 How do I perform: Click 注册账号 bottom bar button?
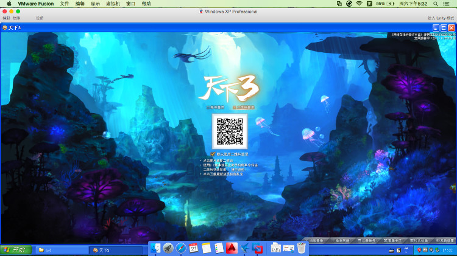click(x=367, y=241)
